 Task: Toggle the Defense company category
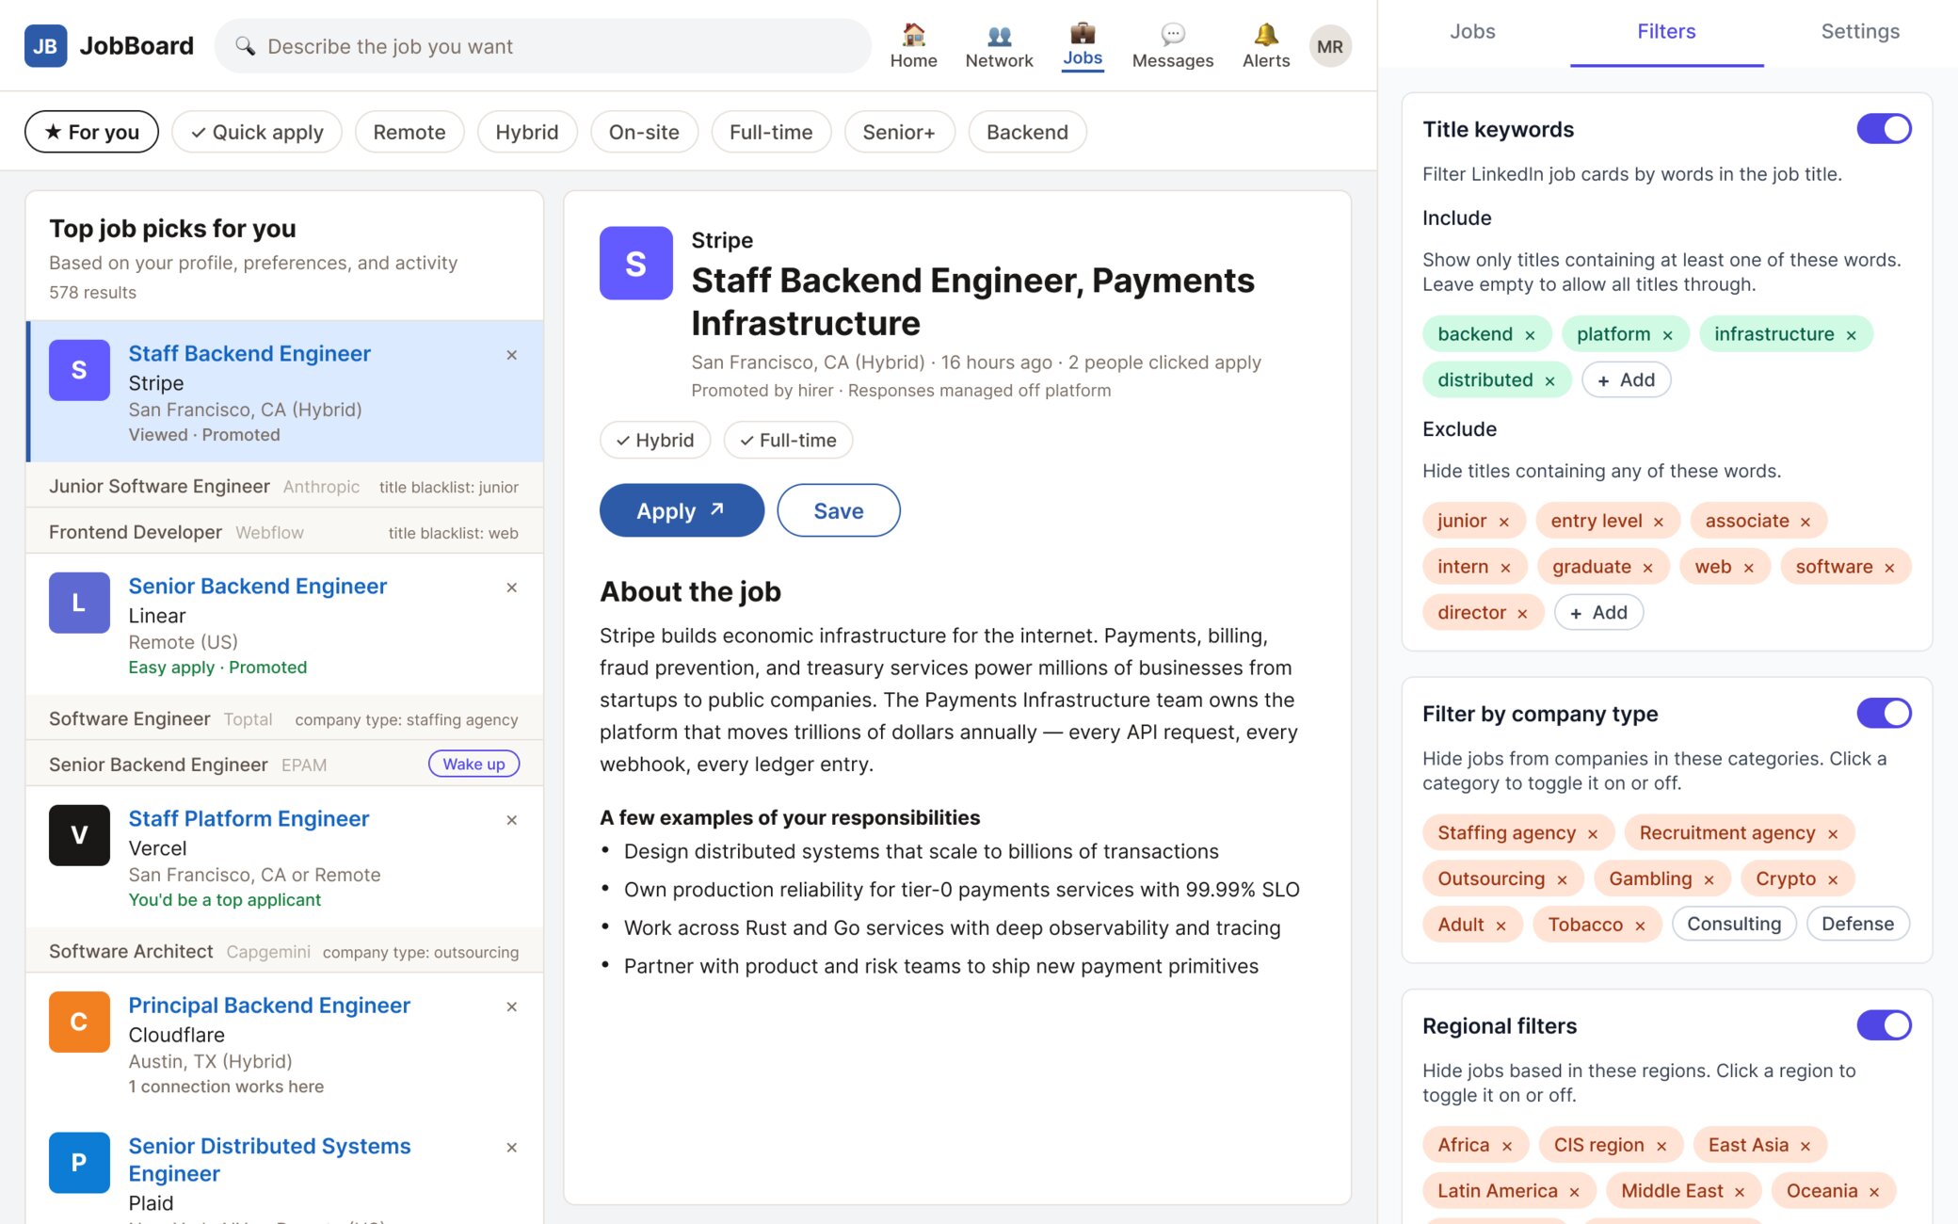tap(1856, 924)
